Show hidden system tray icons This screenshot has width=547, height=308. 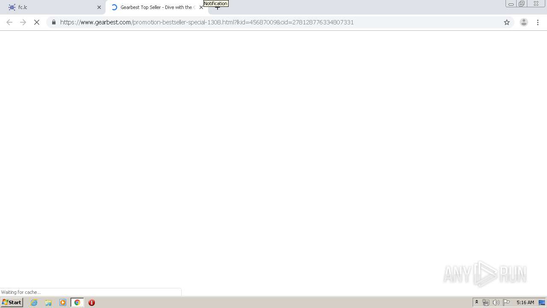click(476, 302)
